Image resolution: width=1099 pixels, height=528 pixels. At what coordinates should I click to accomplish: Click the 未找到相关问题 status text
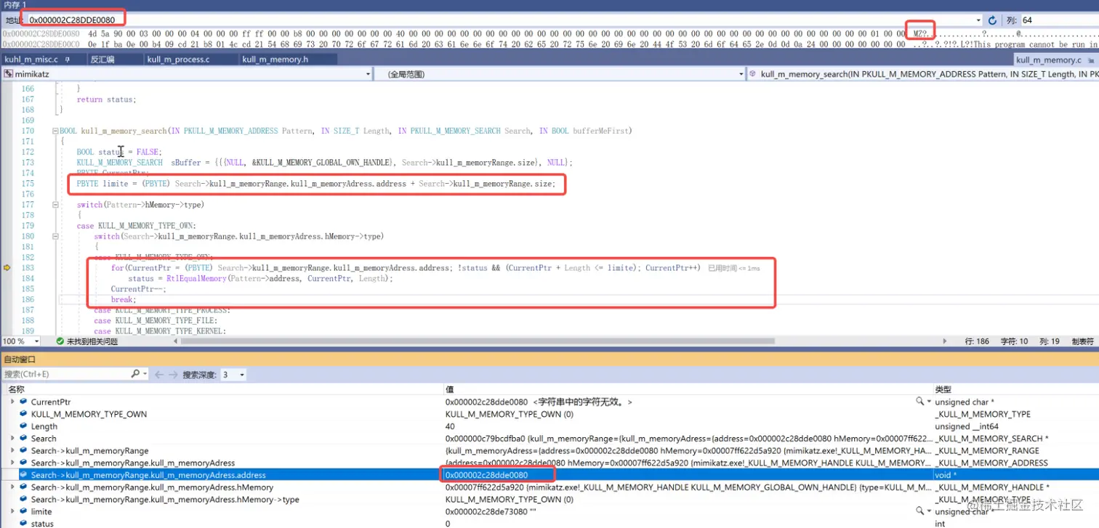tap(92, 341)
